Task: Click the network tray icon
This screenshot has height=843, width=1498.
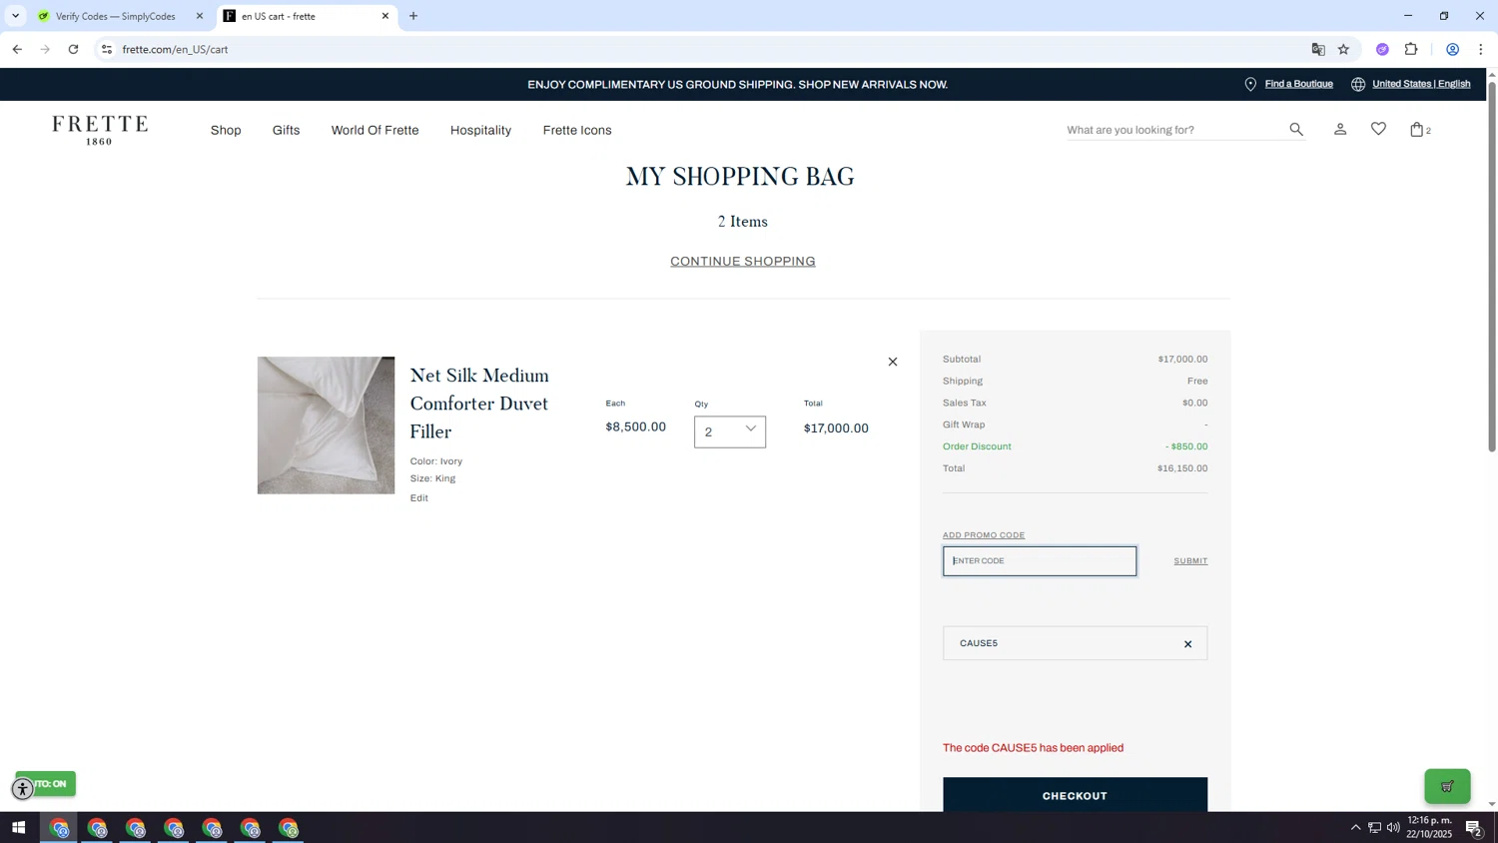Action: click(x=1374, y=828)
